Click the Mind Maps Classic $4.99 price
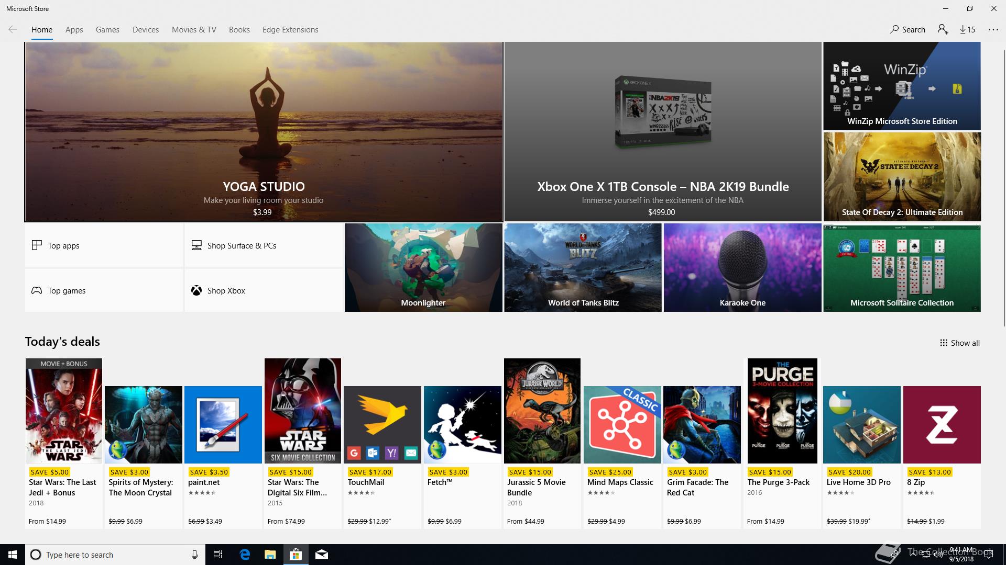This screenshot has height=565, width=1006. (x=617, y=521)
